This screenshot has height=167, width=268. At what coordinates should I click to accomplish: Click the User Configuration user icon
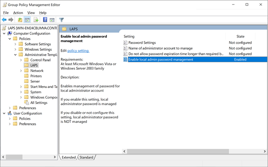coord(10,113)
